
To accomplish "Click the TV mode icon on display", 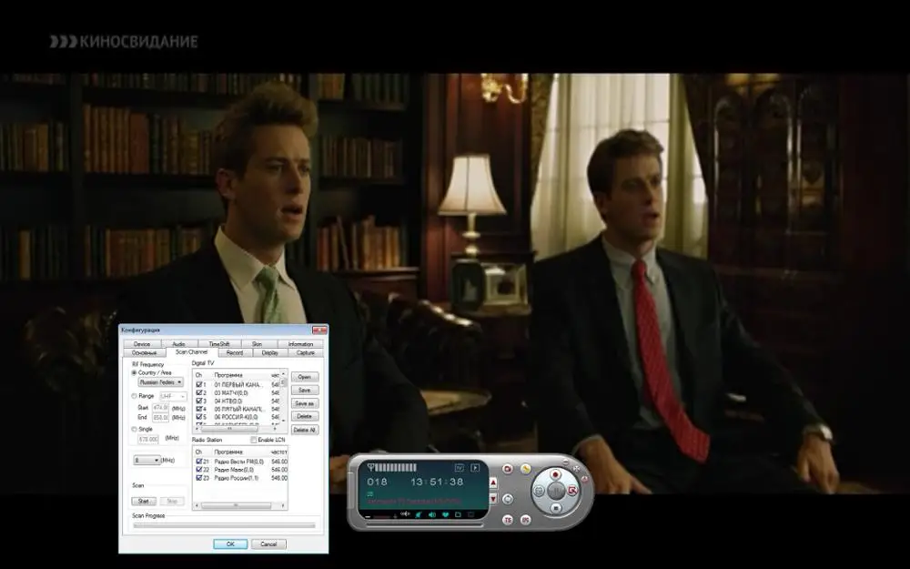I will pyautogui.click(x=459, y=468).
